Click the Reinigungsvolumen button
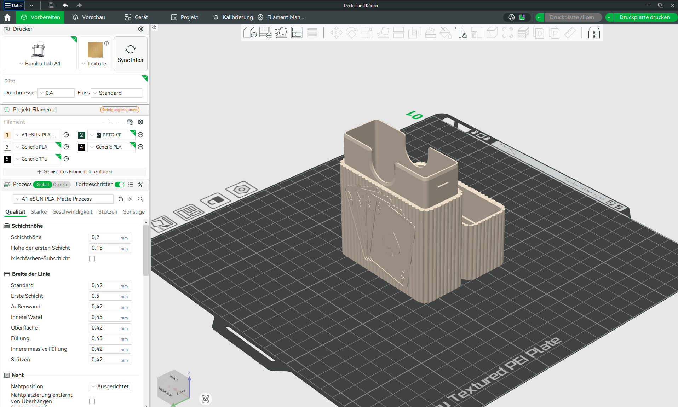Viewport: 678px width, 407px height. pos(120,110)
